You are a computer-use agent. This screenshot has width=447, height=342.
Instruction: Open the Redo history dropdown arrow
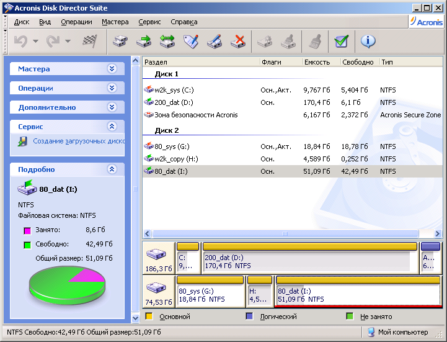click(x=68, y=42)
